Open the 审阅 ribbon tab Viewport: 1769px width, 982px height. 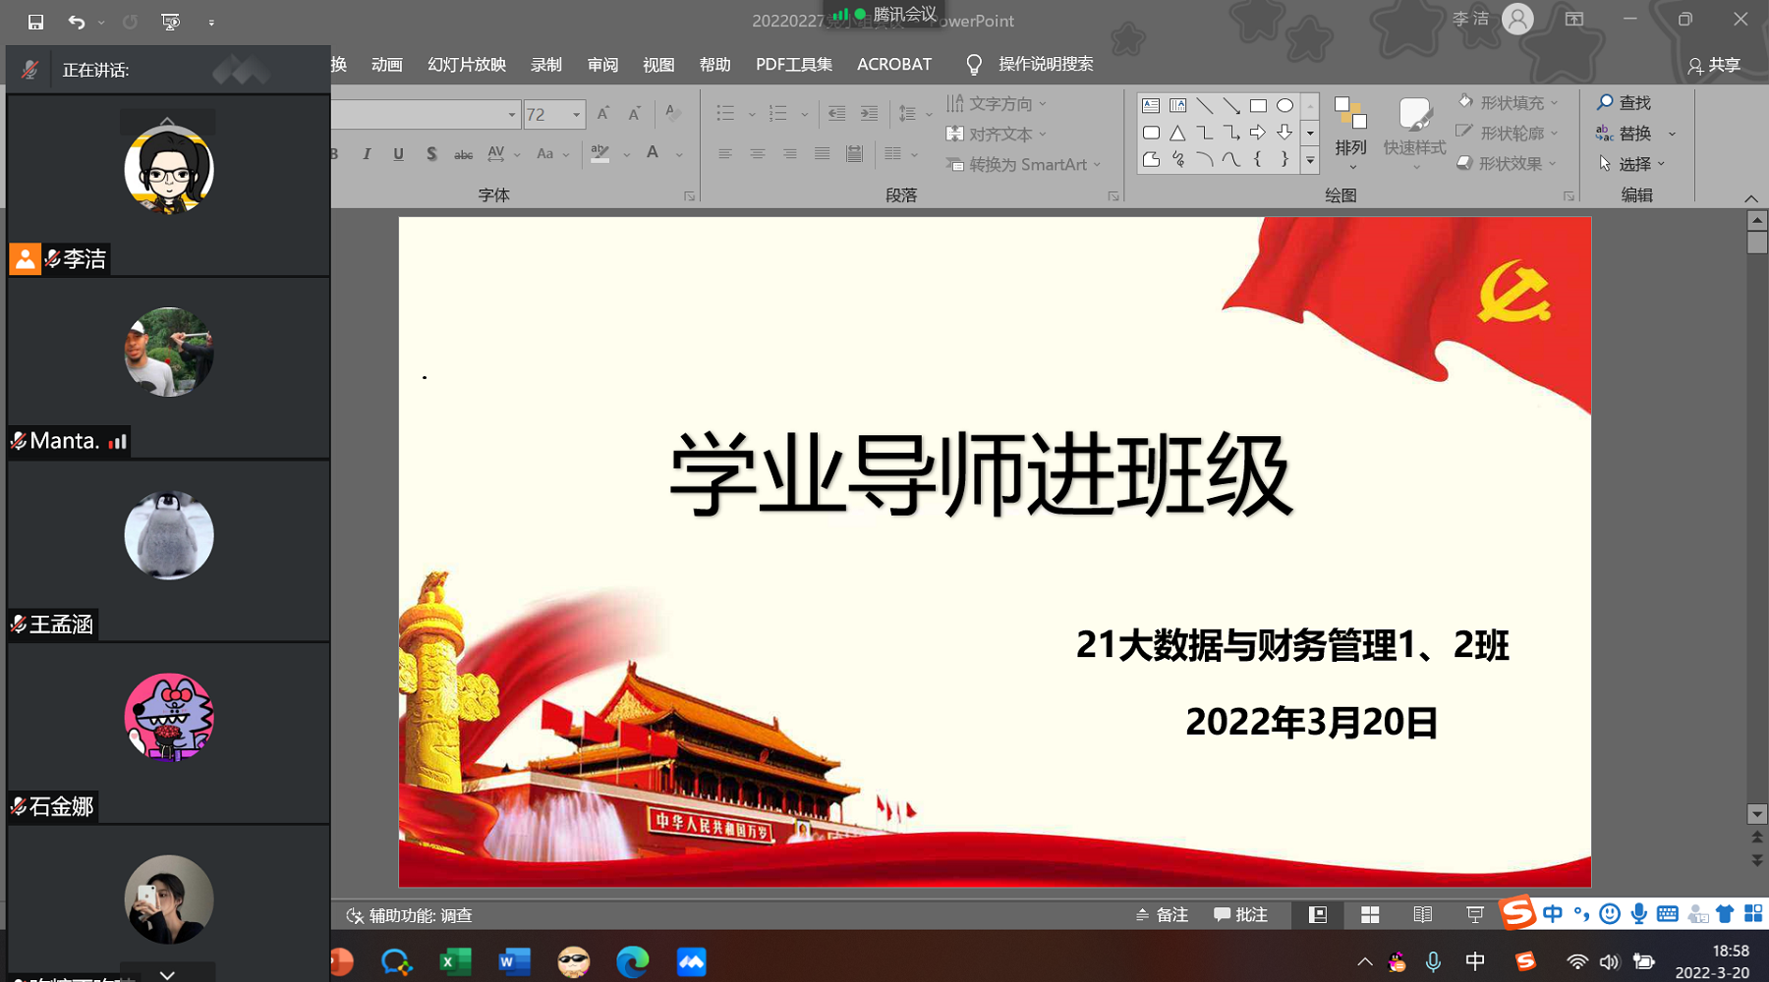click(602, 65)
